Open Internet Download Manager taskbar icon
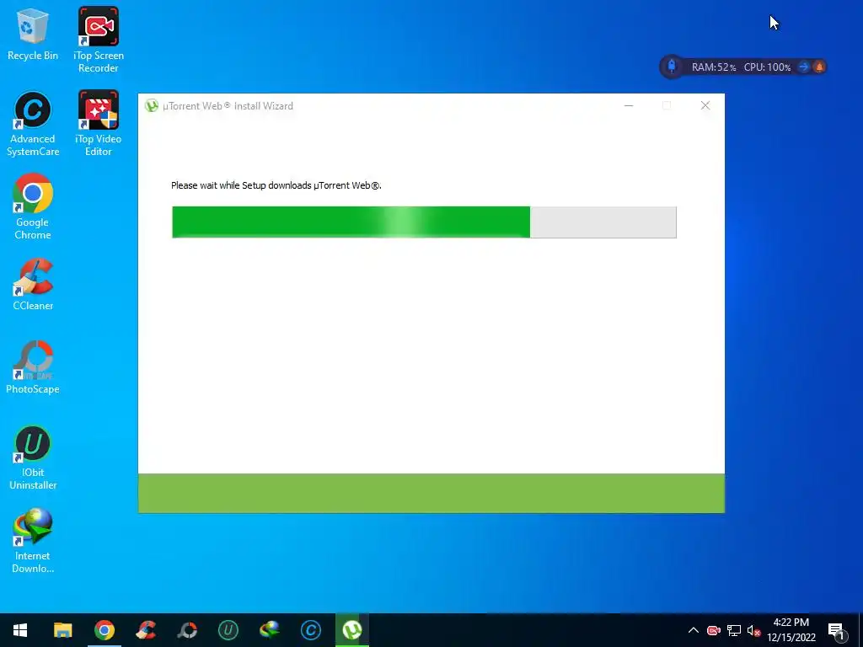Screen dimensions: 863x647 pyautogui.click(x=270, y=630)
